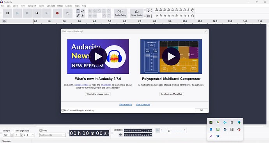Toggle the Loop playback button
The image size is (269, 143).
68,13
